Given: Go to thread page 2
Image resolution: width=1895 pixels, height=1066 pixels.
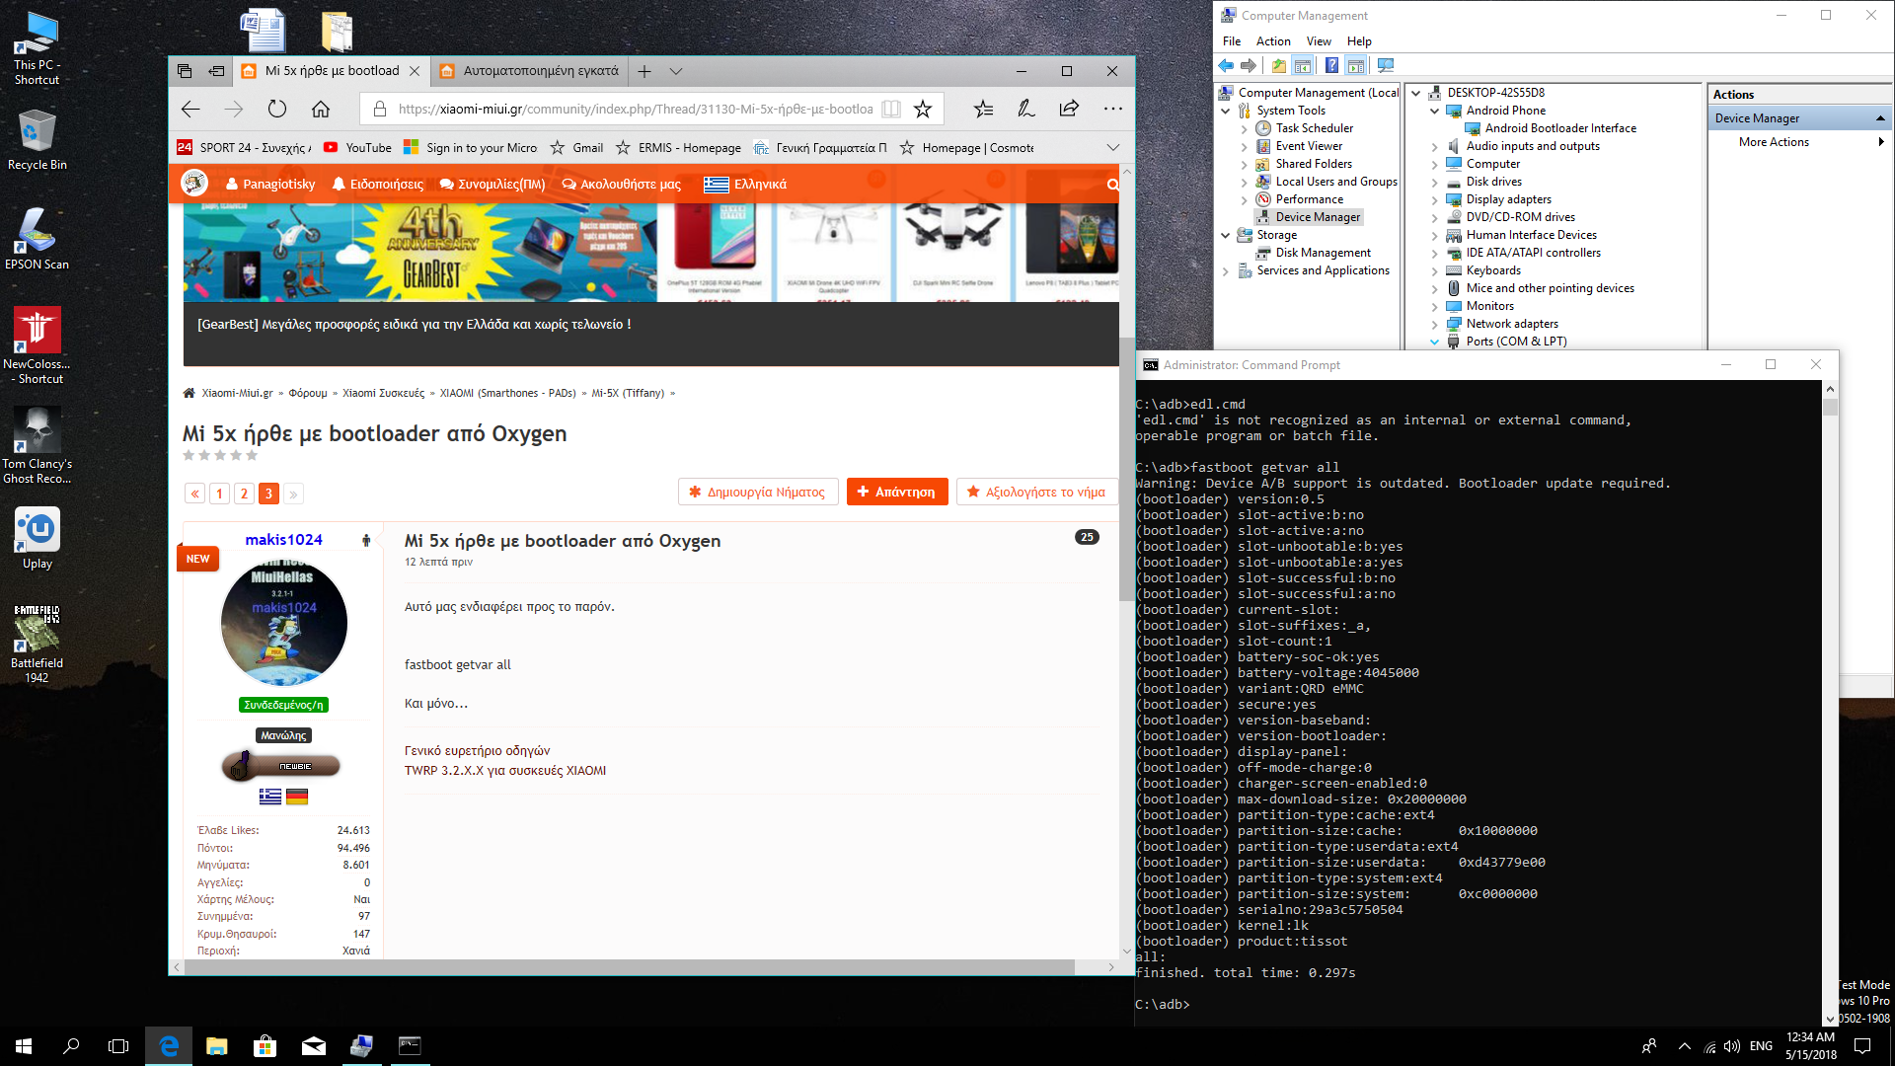Looking at the screenshot, I should (x=244, y=494).
